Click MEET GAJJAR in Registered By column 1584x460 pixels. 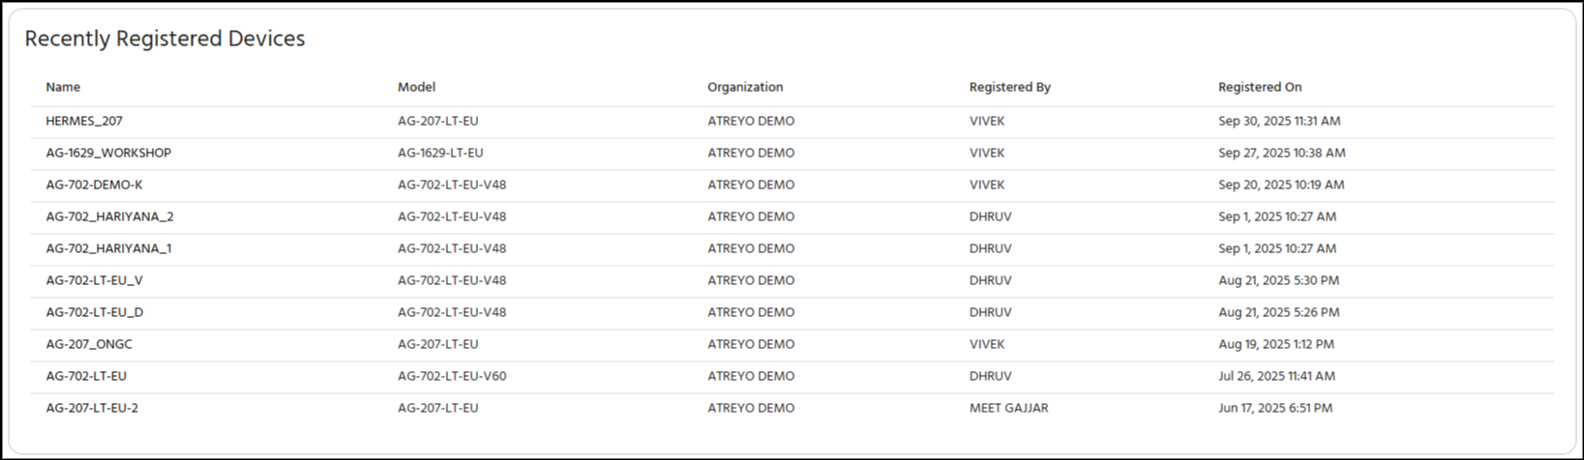point(1008,409)
